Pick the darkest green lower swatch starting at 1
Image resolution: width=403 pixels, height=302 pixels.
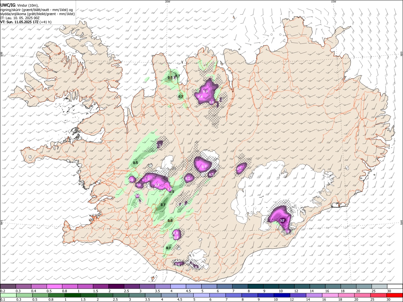point(72,295)
